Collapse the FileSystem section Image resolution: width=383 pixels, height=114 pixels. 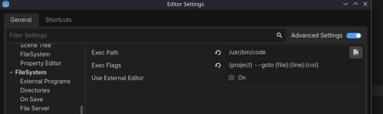coord(11,72)
